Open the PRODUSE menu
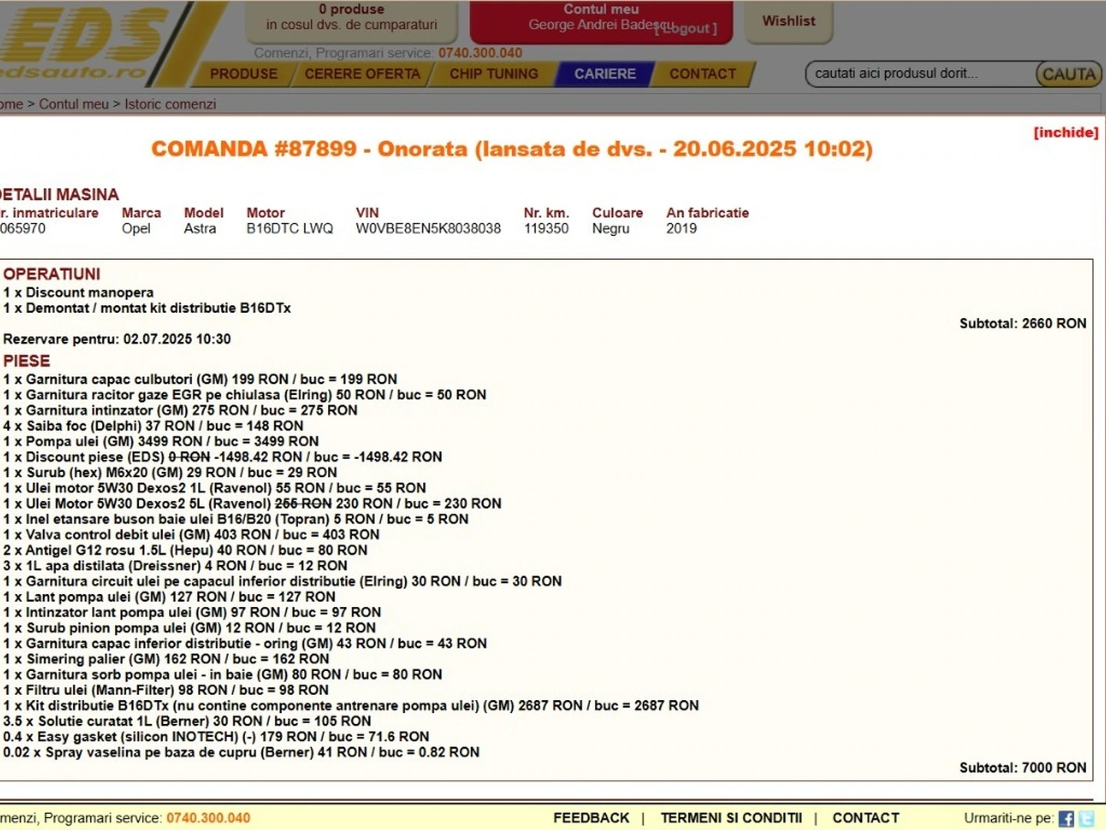 [243, 74]
